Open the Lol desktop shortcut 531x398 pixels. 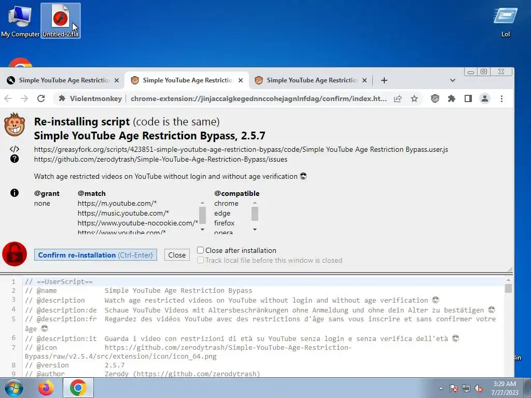click(x=505, y=22)
